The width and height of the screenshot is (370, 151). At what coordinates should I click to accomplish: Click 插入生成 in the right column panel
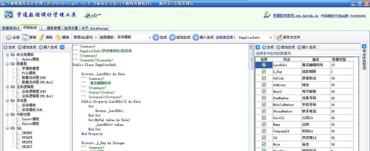(307, 47)
